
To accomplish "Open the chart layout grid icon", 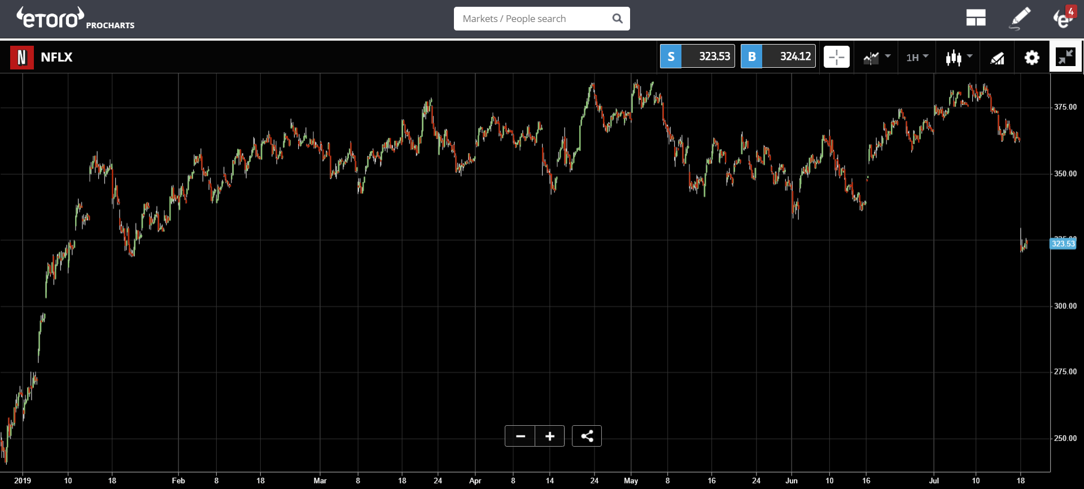I will click(976, 18).
